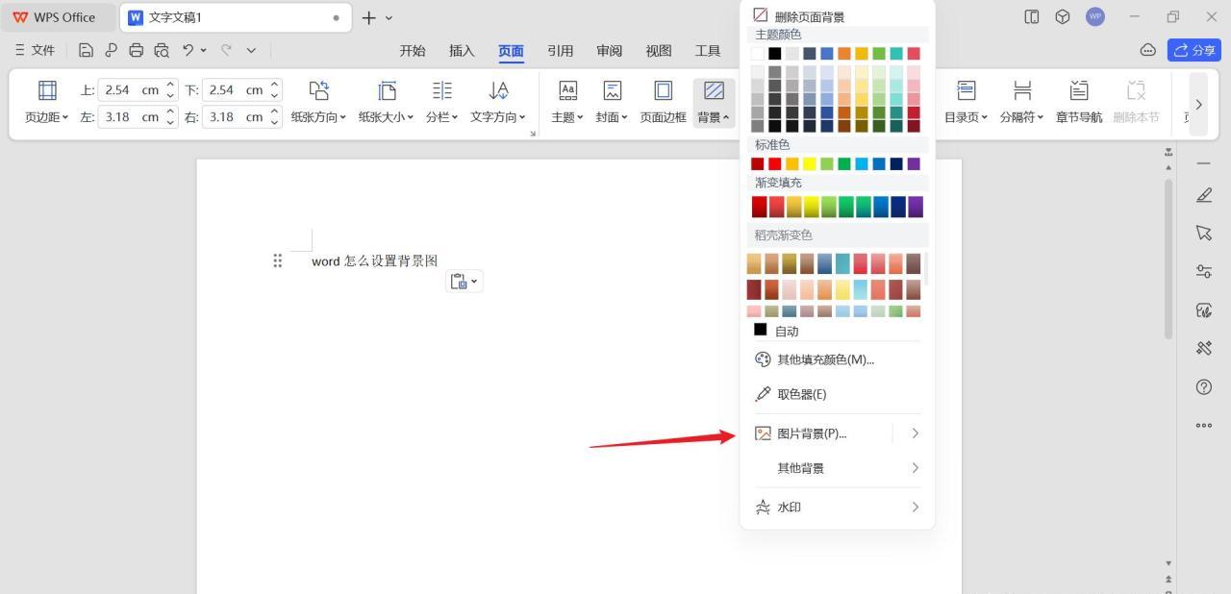Click the paper orientation (纸张方向) icon
The height and width of the screenshot is (594, 1231).
(x=318, y=89)
